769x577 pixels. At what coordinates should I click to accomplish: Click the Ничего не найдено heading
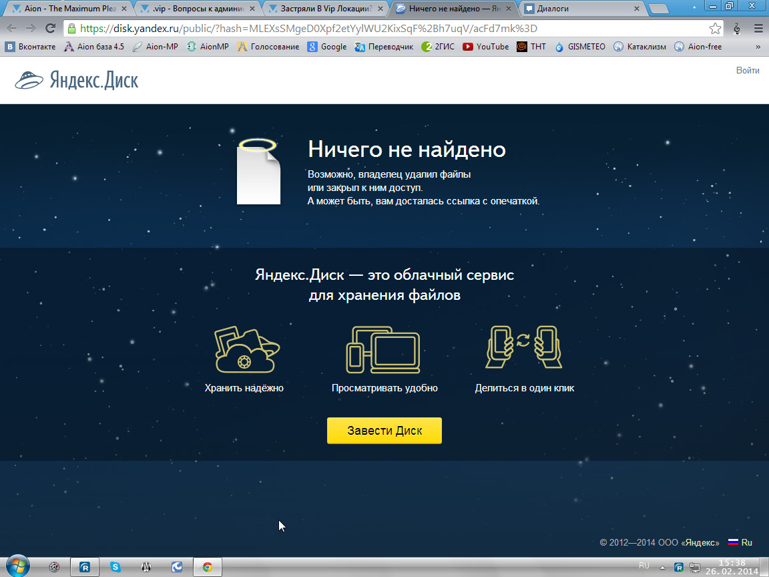(407, 149)
